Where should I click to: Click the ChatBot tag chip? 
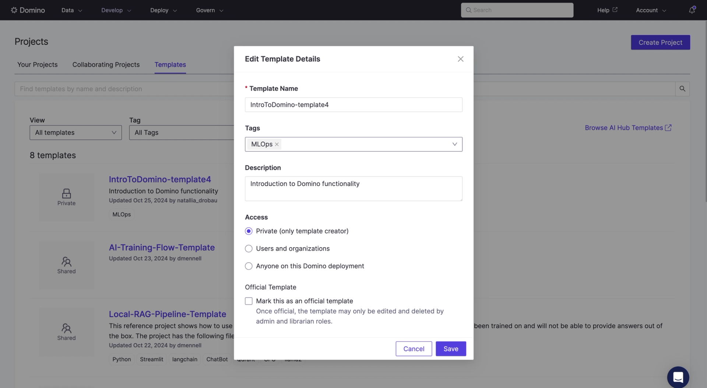[217, 359]
